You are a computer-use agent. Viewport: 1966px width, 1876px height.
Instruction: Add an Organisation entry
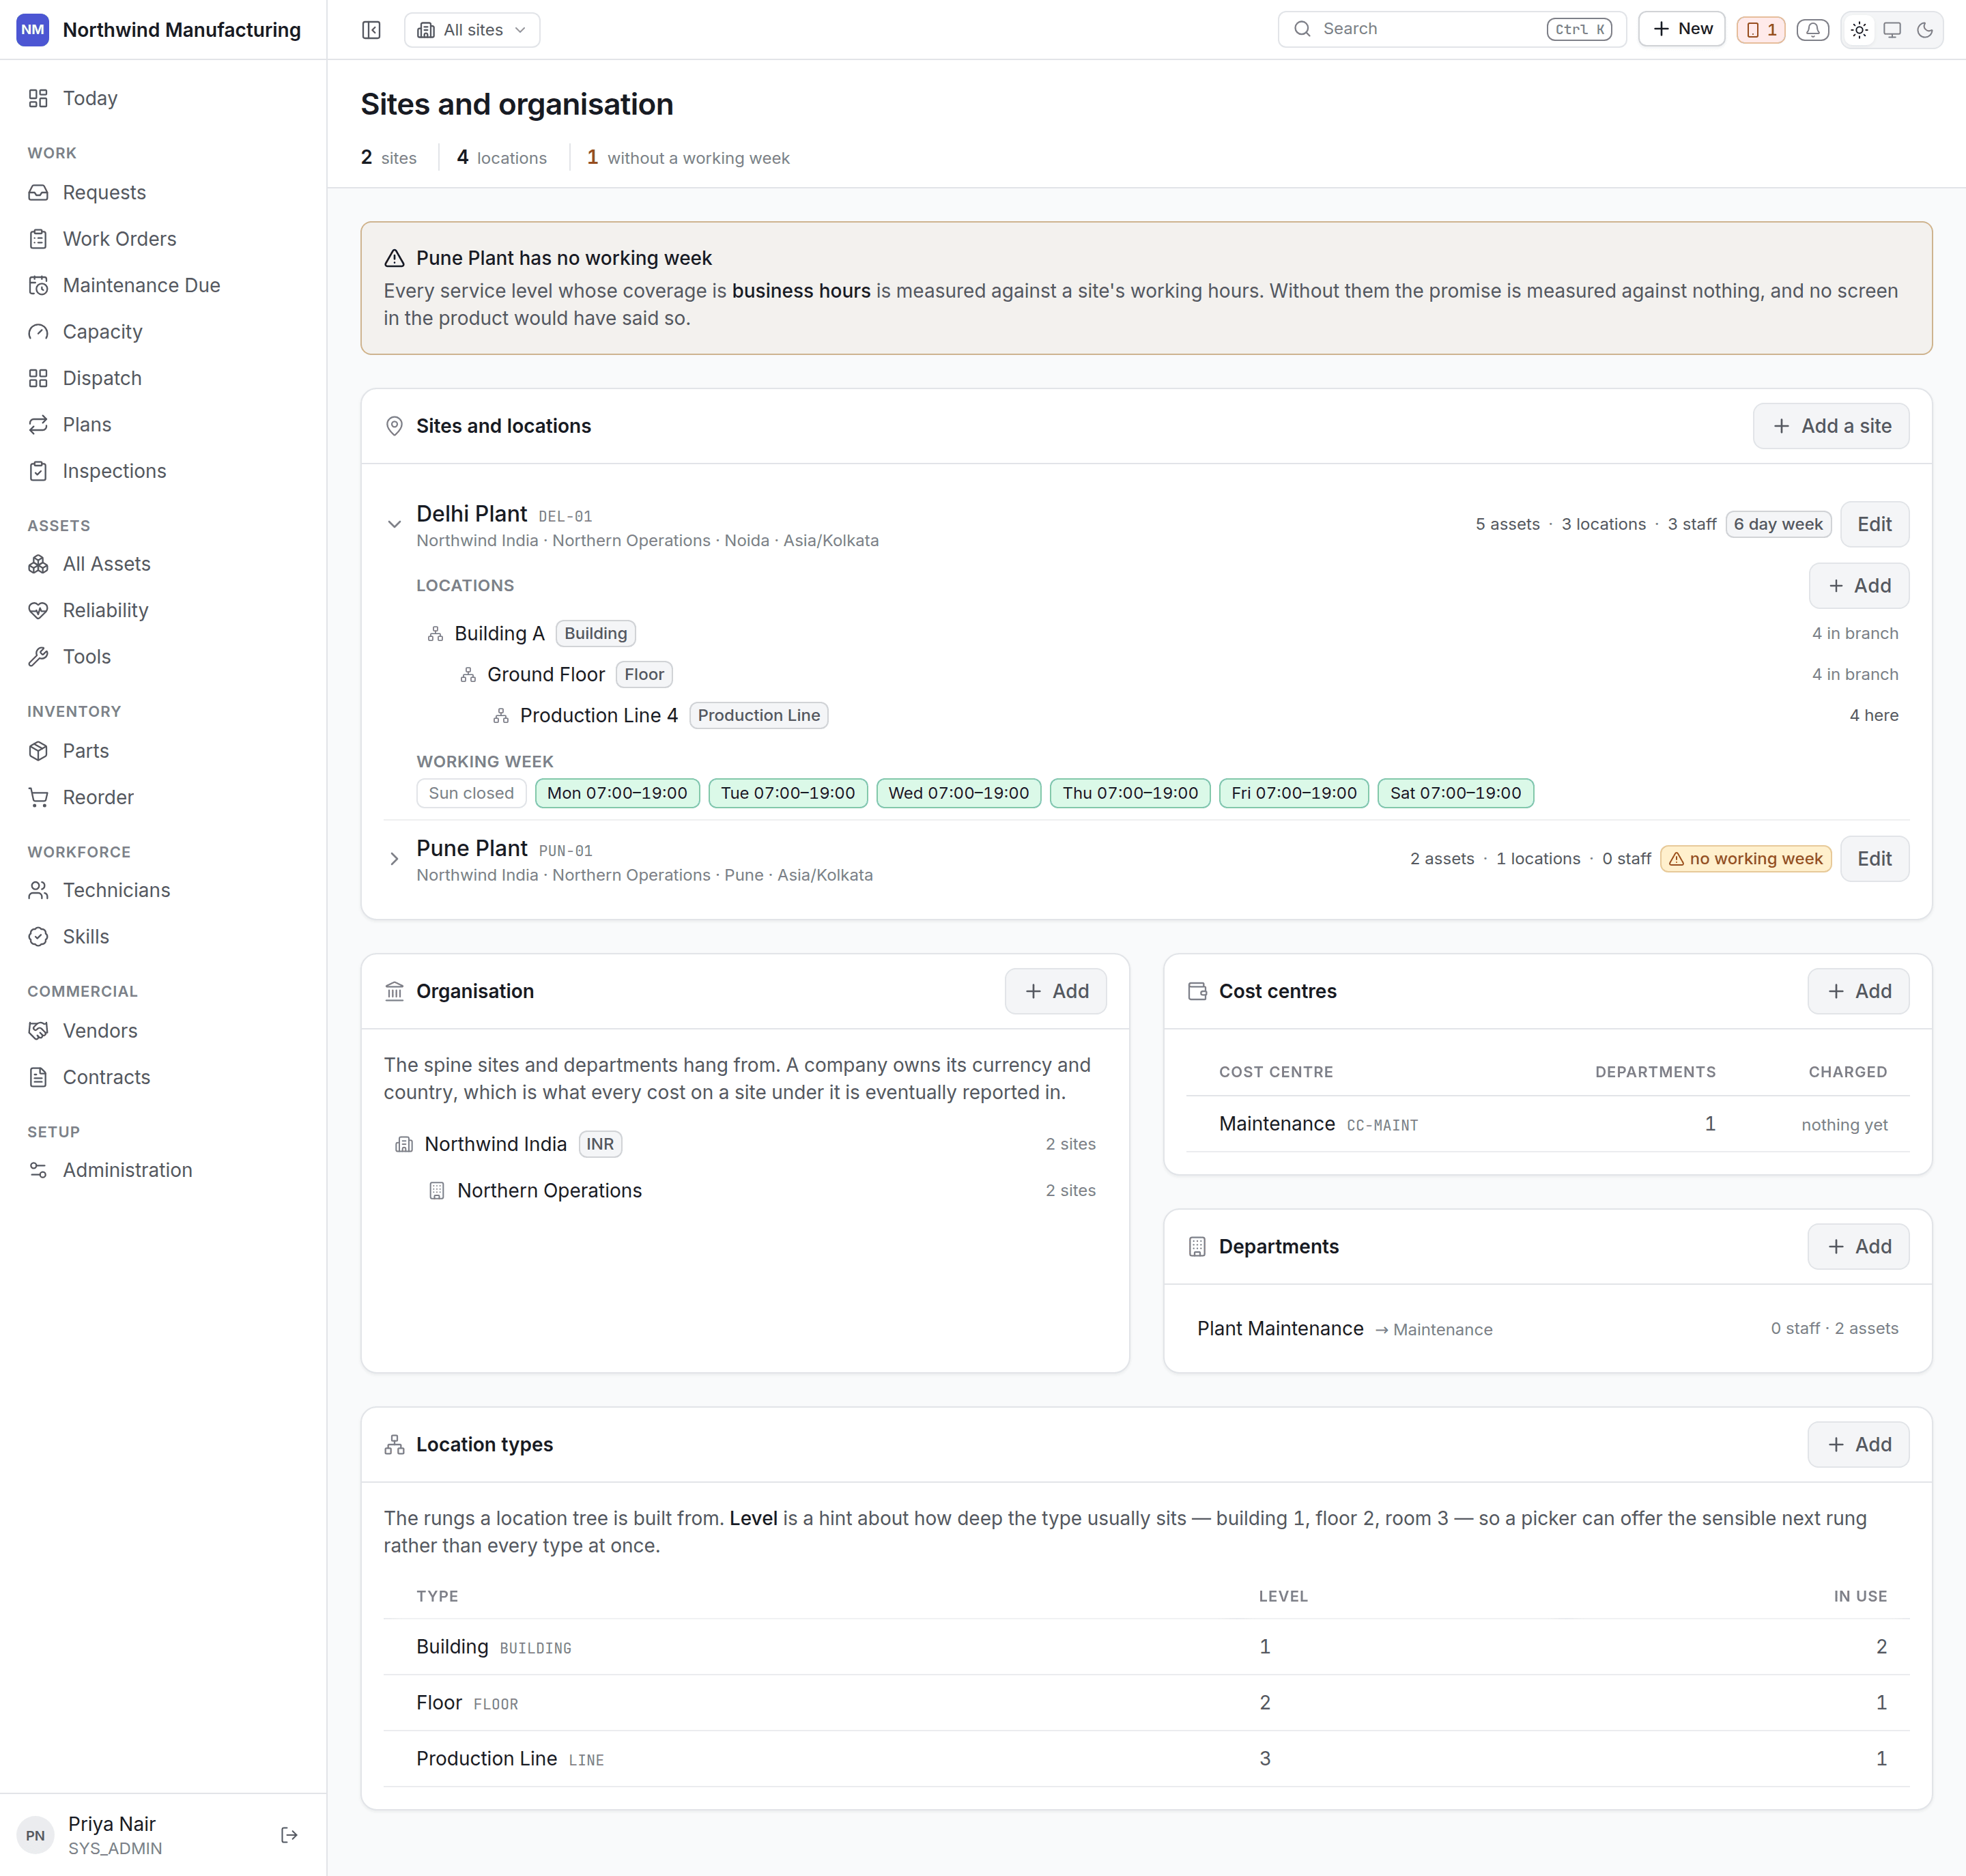tap(1055, 991)
